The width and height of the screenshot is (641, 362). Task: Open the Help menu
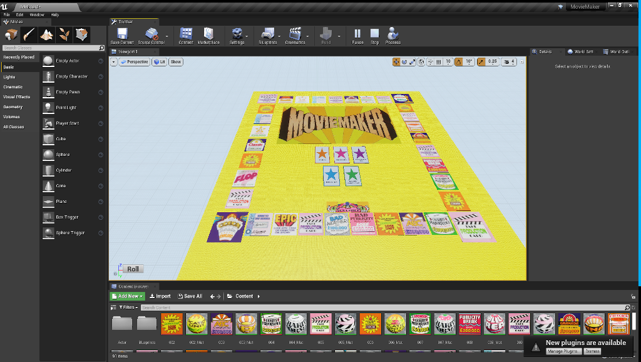coord(55,15)
